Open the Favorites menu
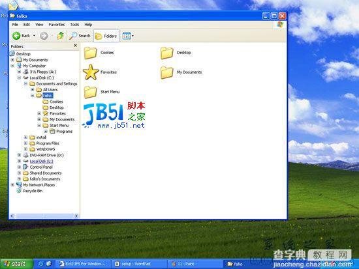 [x=57, y=25]
